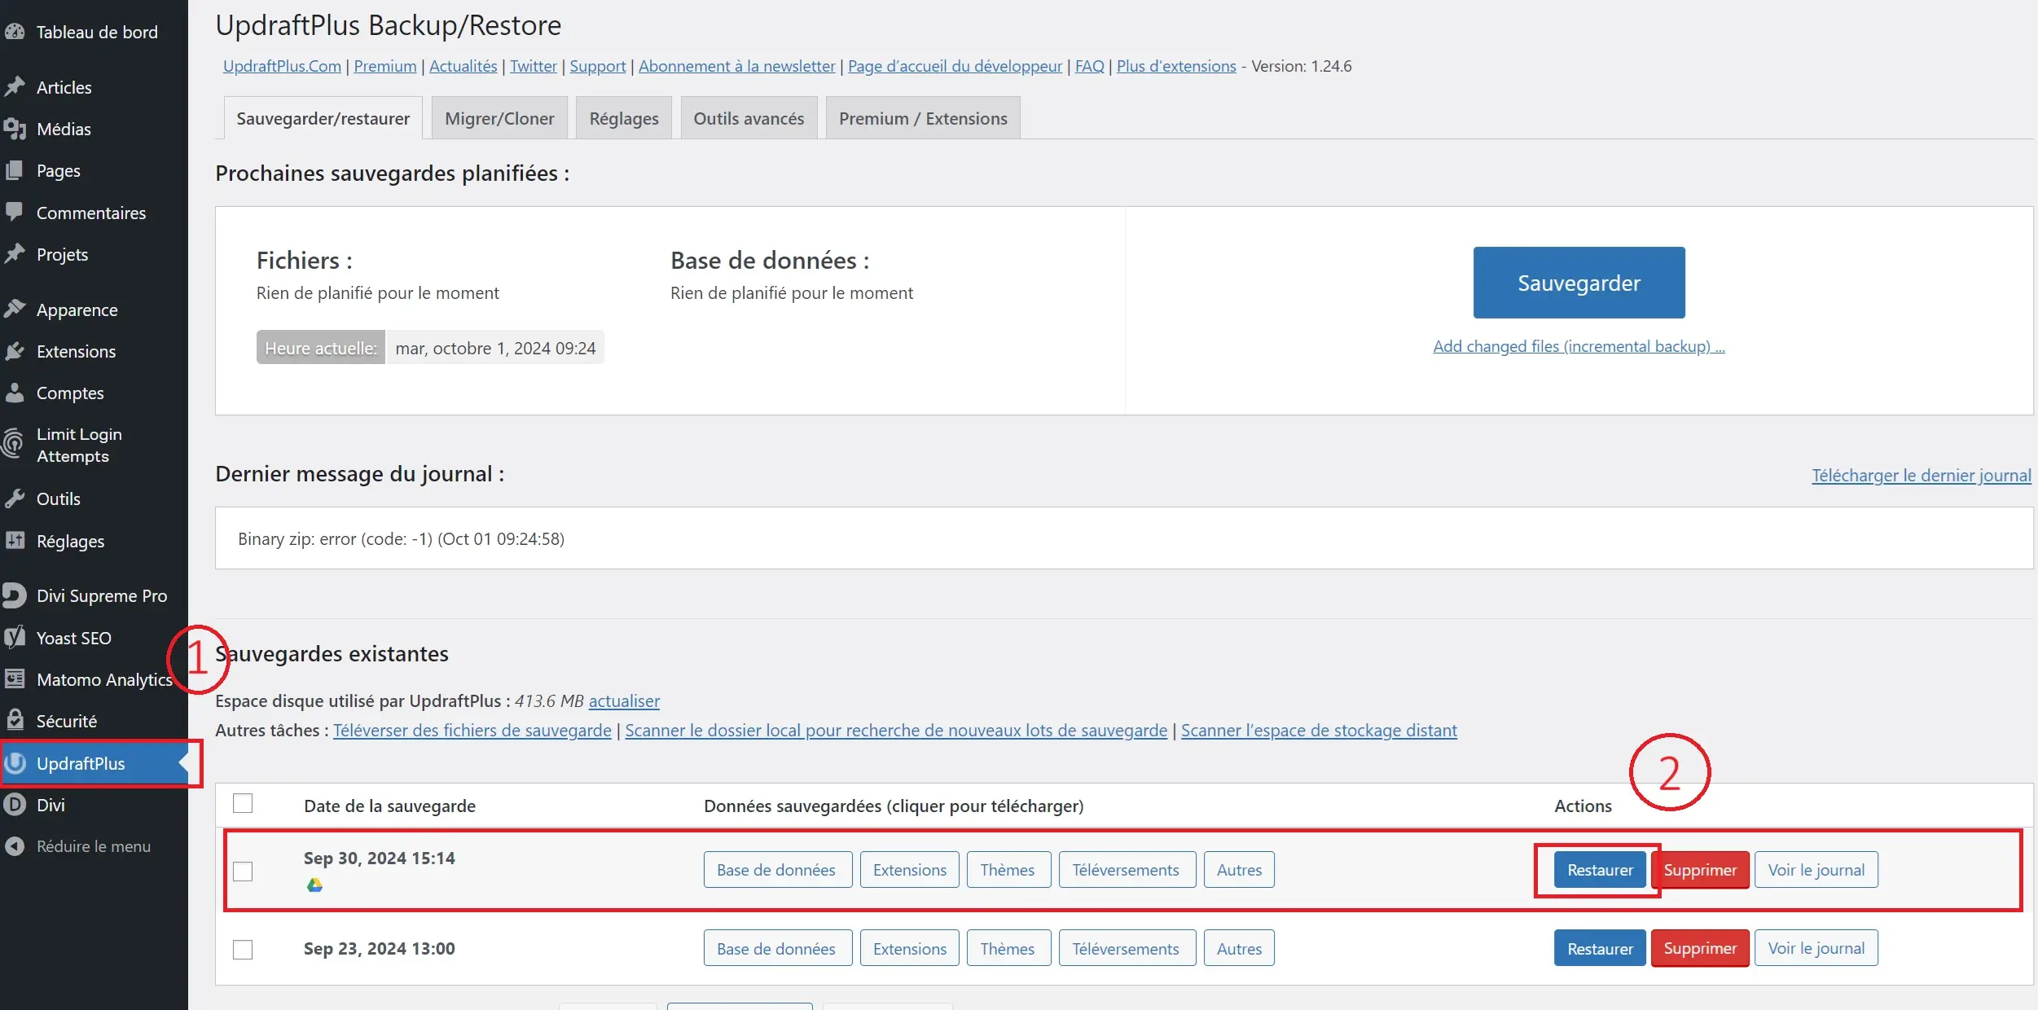
Task: Click the Outils wrench icon
Action: pos(14,498)
